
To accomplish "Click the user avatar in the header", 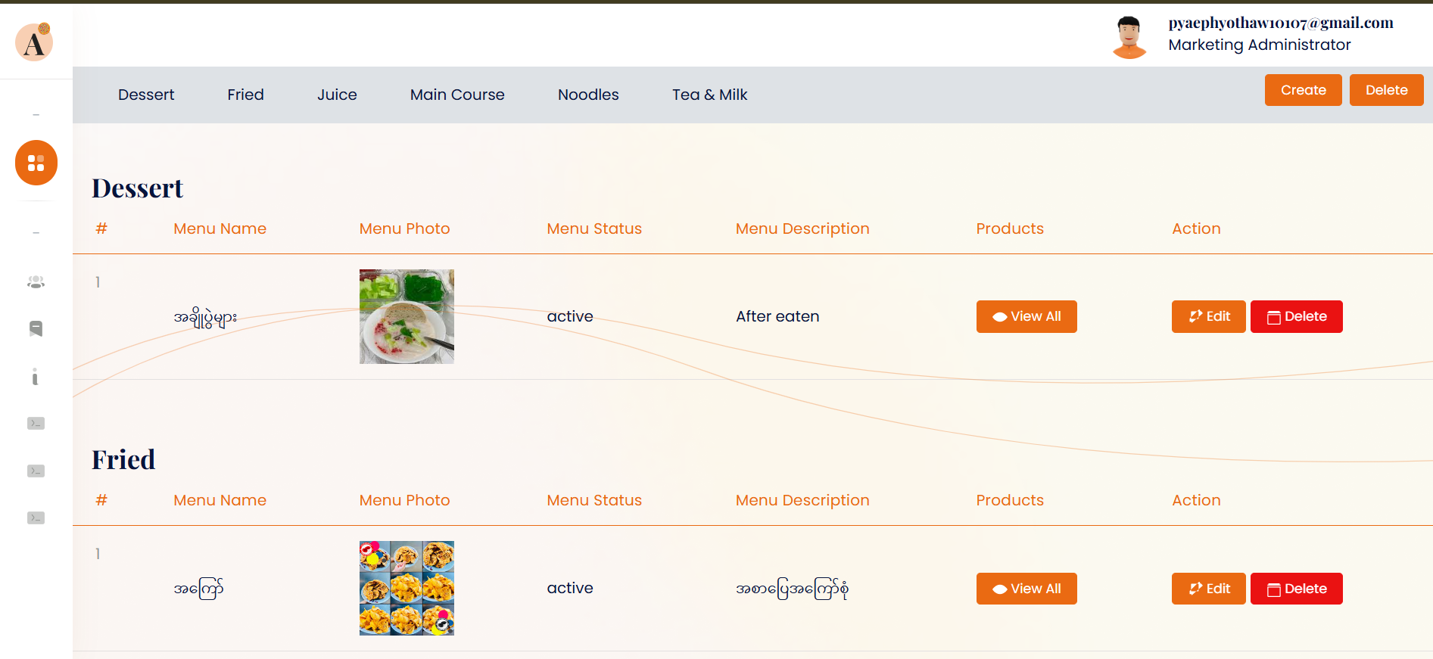I will [x=1129, y=36].
